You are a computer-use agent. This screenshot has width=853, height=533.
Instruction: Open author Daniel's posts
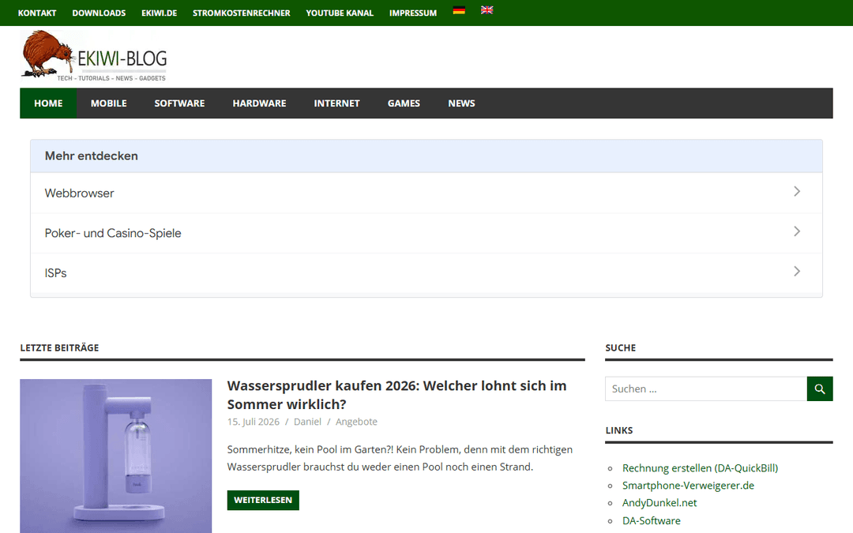307,422
